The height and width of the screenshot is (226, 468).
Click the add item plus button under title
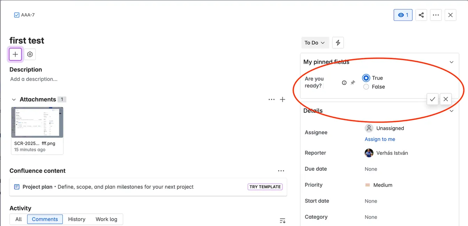[x=15, y=54]
